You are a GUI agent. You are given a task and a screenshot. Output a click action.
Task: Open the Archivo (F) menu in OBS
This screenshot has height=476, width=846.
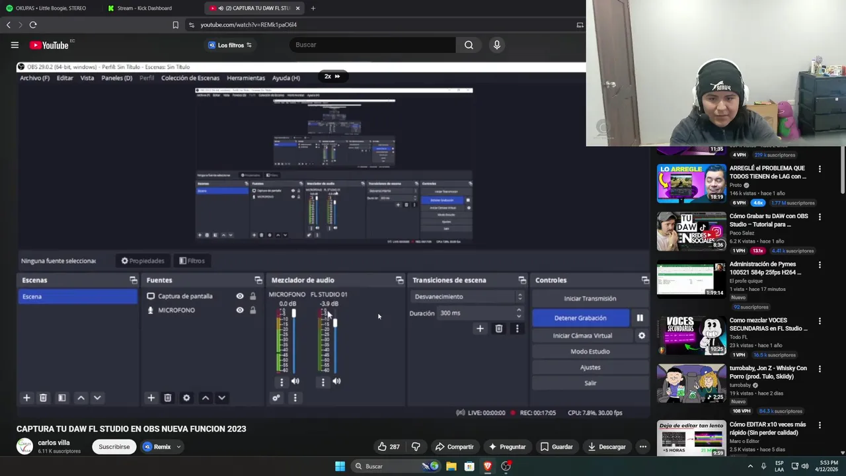(x=34, y=78)
